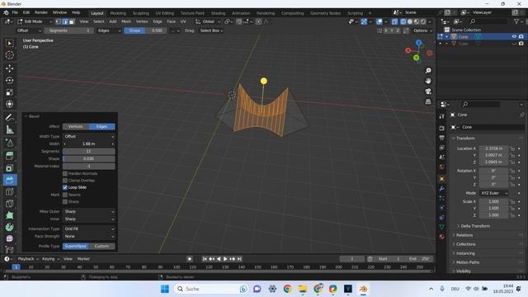Open the Miter Inner Sharp dropdown
Viewport: 528px width, 297px height.
(x=89, y=219)
